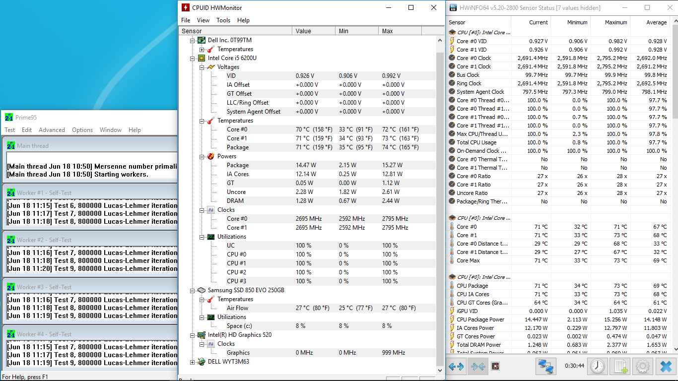Open the HWMonitor File menu
The width and height of the screenshot is (678, 381).
186,20
